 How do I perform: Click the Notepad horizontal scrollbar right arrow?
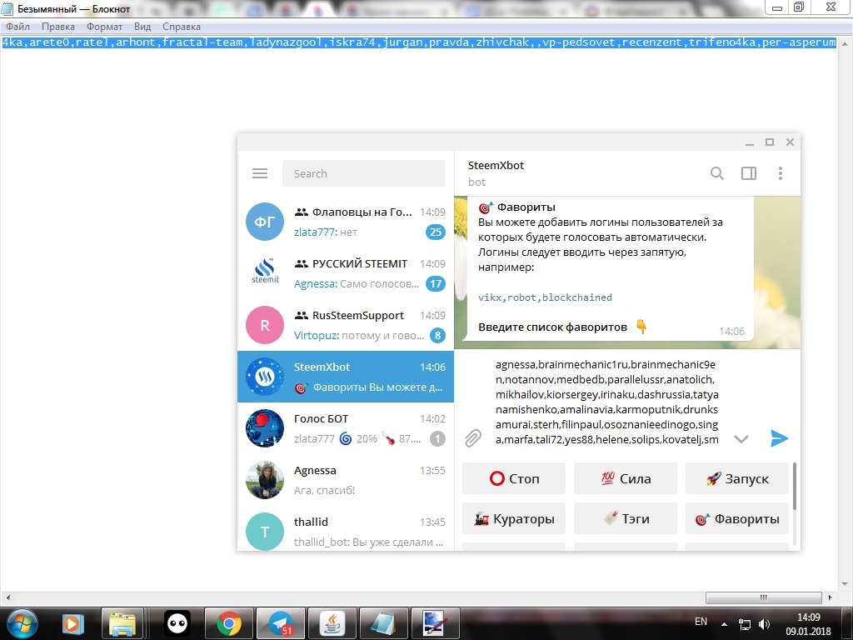(x=831, y=597)
